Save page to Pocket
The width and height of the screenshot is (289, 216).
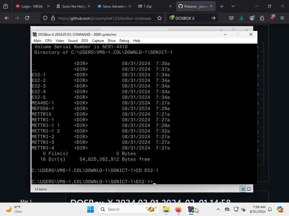[231, 18]
